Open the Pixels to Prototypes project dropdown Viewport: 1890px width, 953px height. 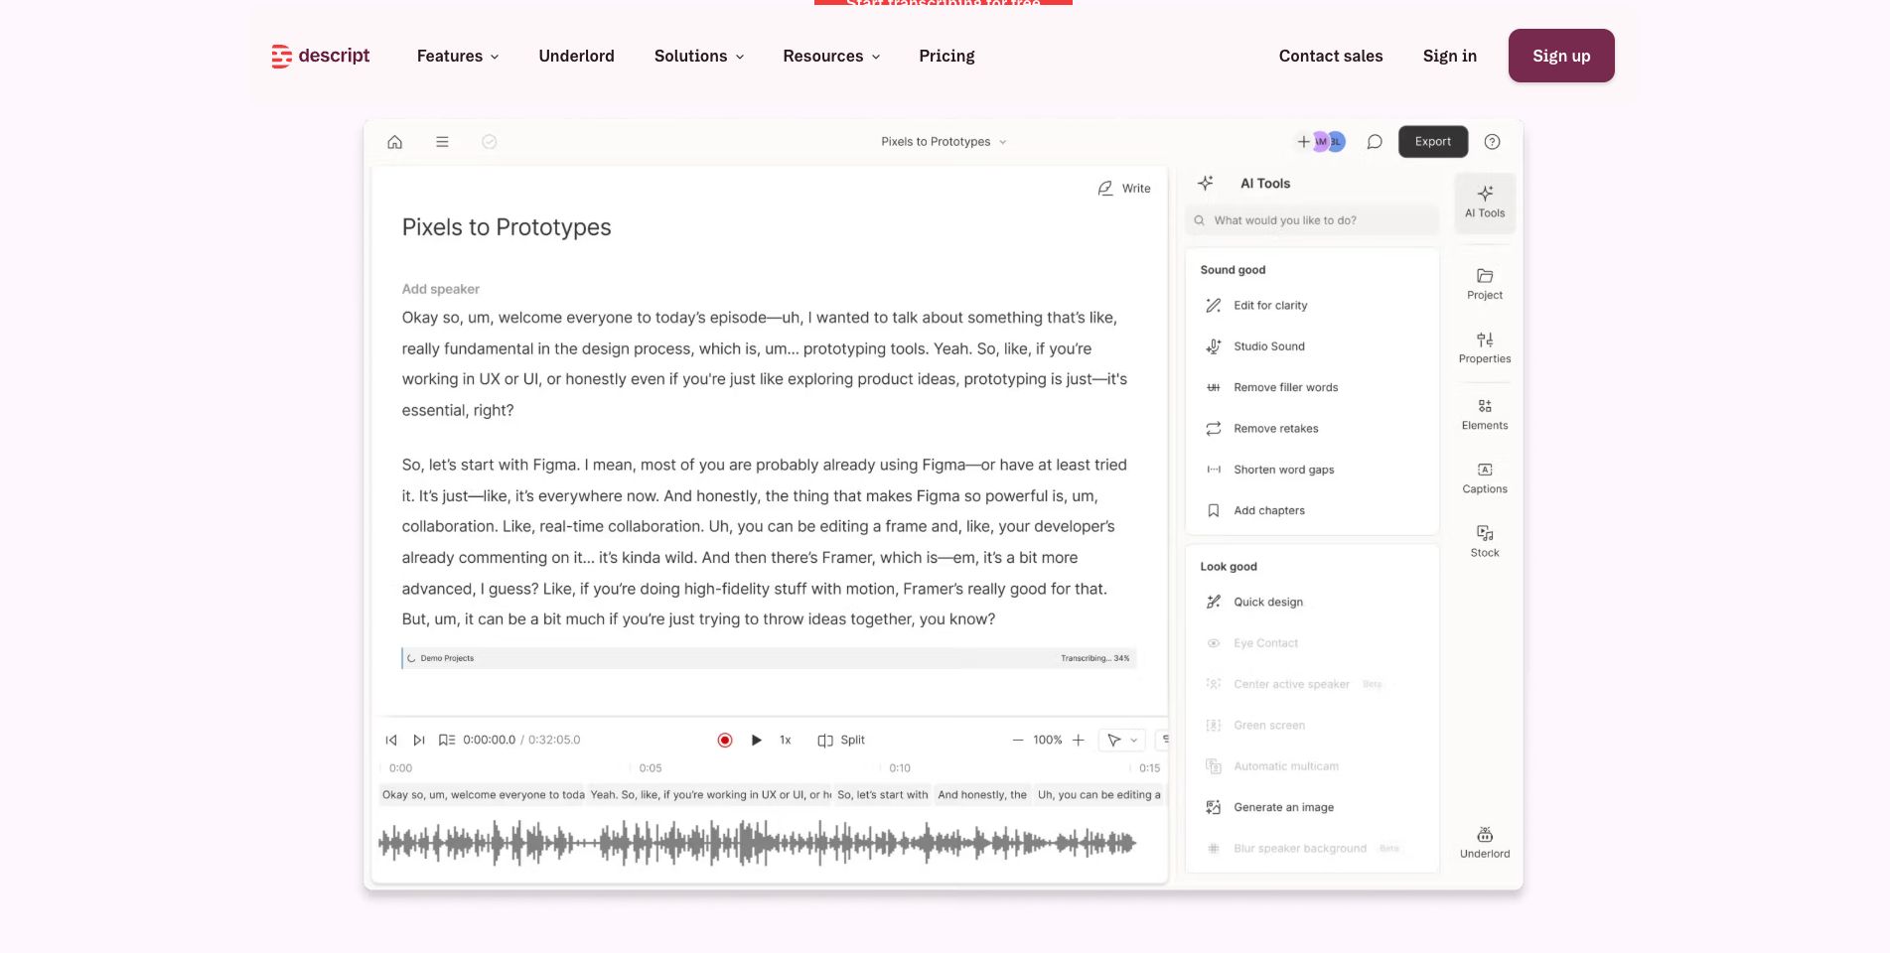coord(944,142)
